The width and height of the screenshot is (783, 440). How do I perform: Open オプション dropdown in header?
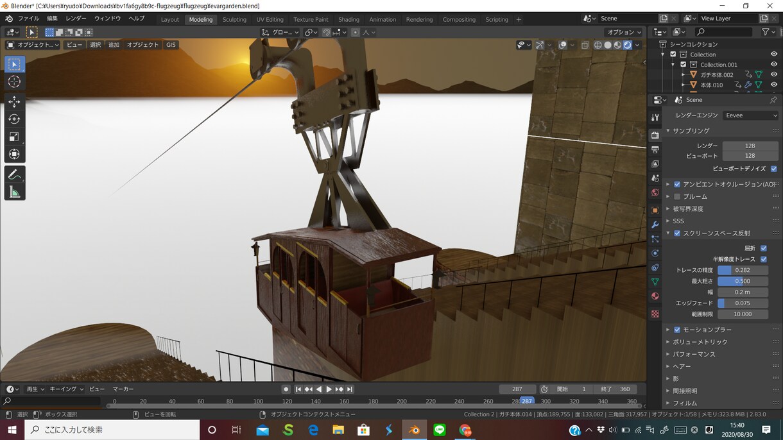coord(623,32)
